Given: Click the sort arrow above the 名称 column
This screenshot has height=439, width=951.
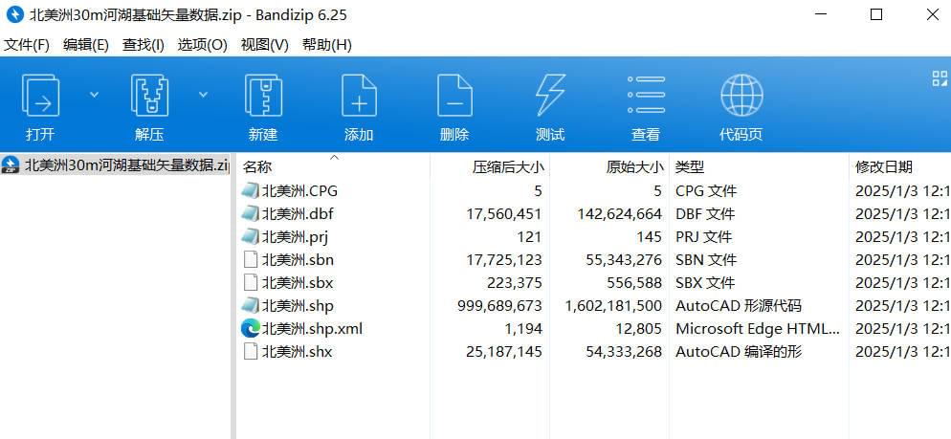Looking at the screenshot, I should click(334, 157).
